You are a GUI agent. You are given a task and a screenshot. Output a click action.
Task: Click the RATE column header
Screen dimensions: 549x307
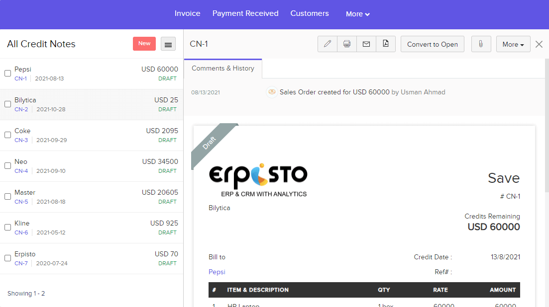pos(440,290)
